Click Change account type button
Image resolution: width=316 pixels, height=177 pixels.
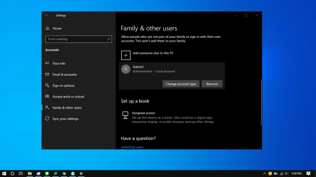coord(181,84)
